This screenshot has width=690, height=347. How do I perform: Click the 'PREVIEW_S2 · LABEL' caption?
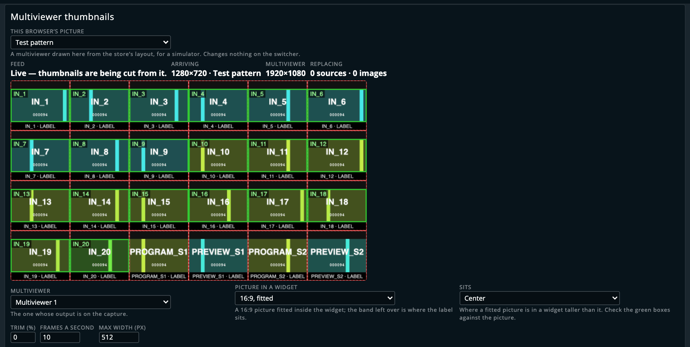pos(337,277)
